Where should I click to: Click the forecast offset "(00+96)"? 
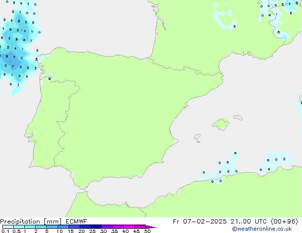(284, 222)
